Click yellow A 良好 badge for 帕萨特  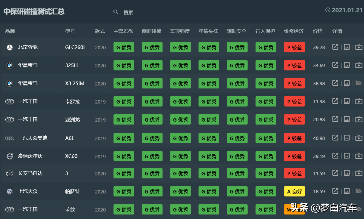tap(294, 191)
